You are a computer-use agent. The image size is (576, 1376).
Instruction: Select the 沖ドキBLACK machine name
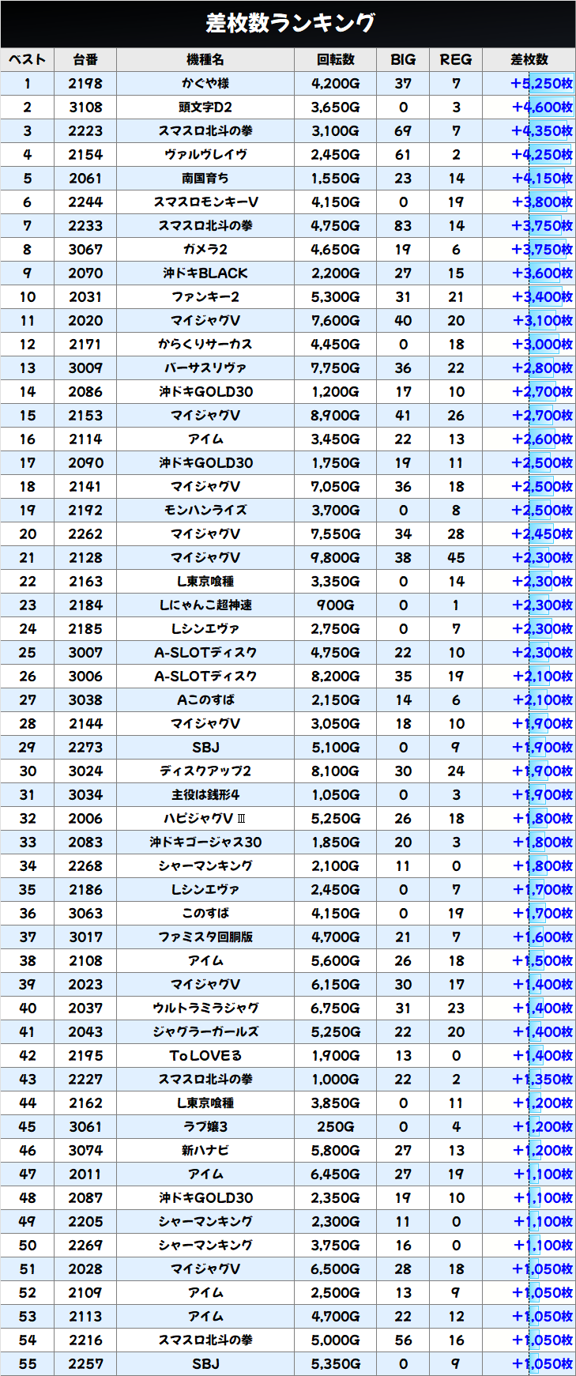pos(205,273)
